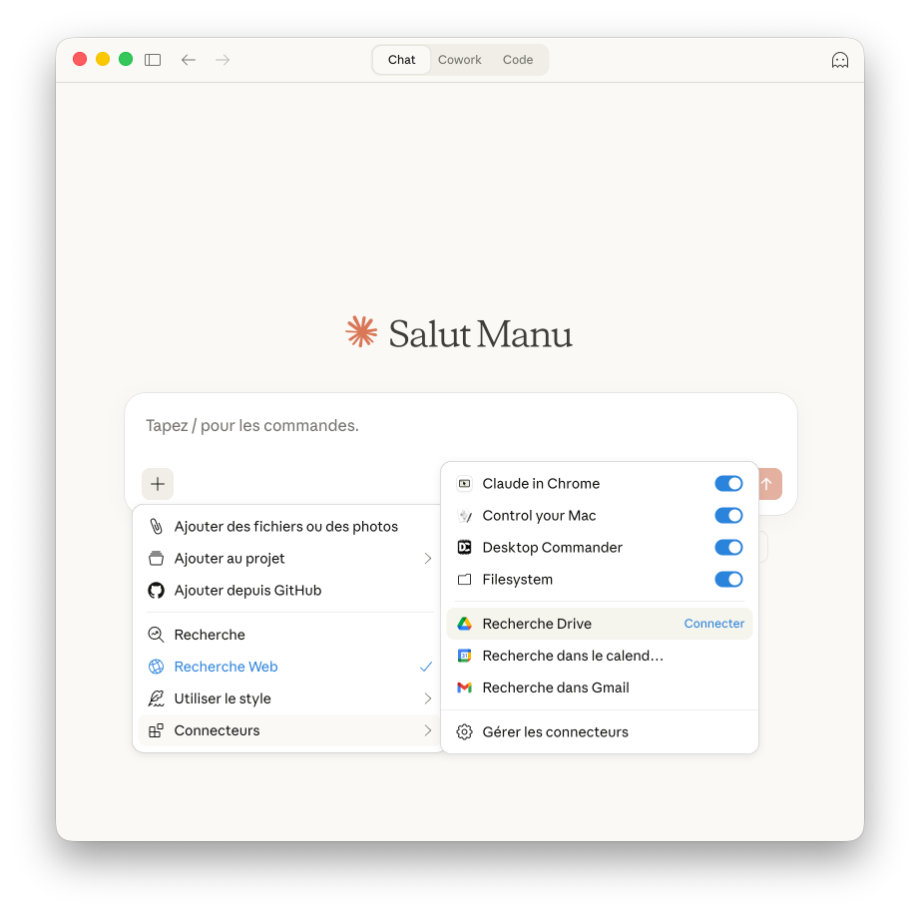Click the message input field
920x915 pixels.
coord(459,426)
